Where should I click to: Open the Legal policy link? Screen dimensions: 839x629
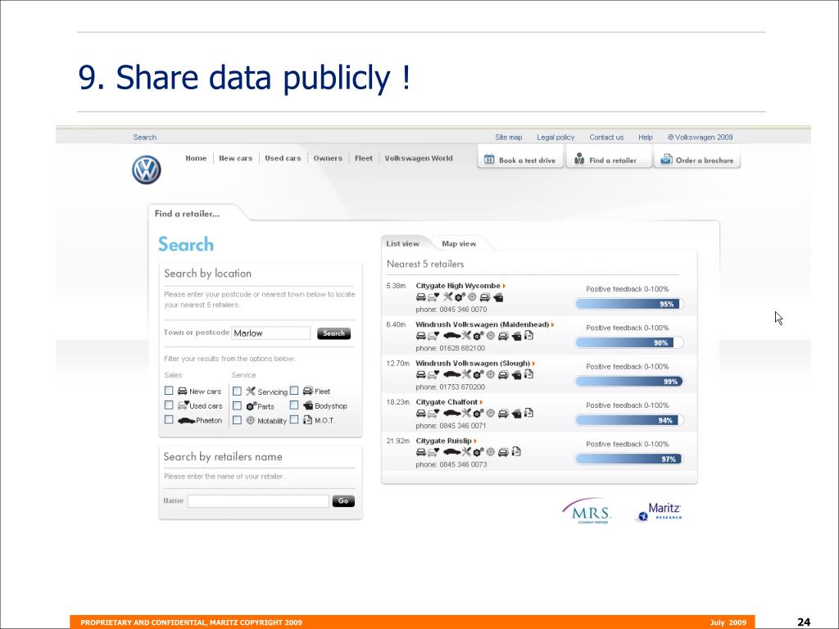(556, 138)
